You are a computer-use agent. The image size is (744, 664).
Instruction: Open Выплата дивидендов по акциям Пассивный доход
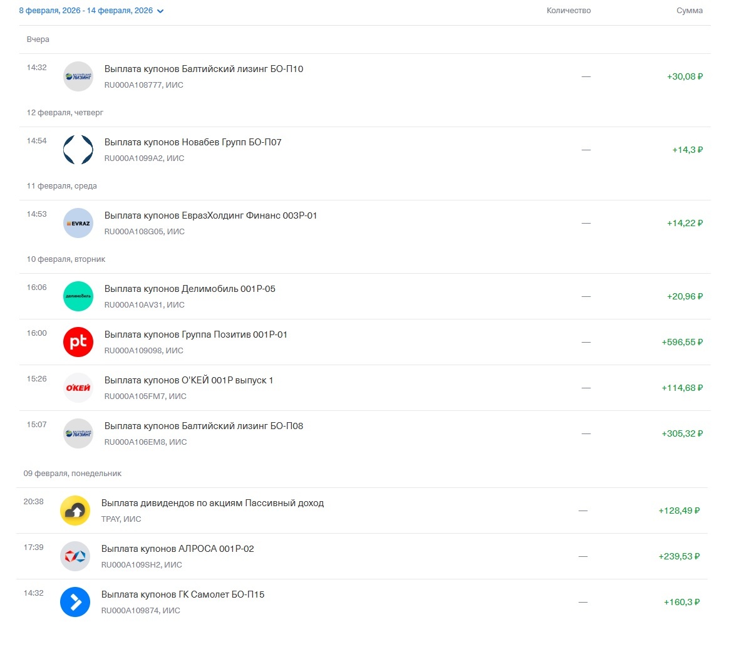[361, 511]
